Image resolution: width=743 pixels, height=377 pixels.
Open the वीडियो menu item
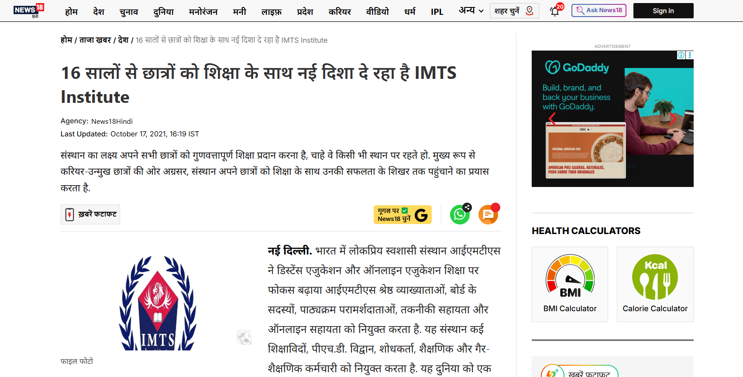point(377,12)
